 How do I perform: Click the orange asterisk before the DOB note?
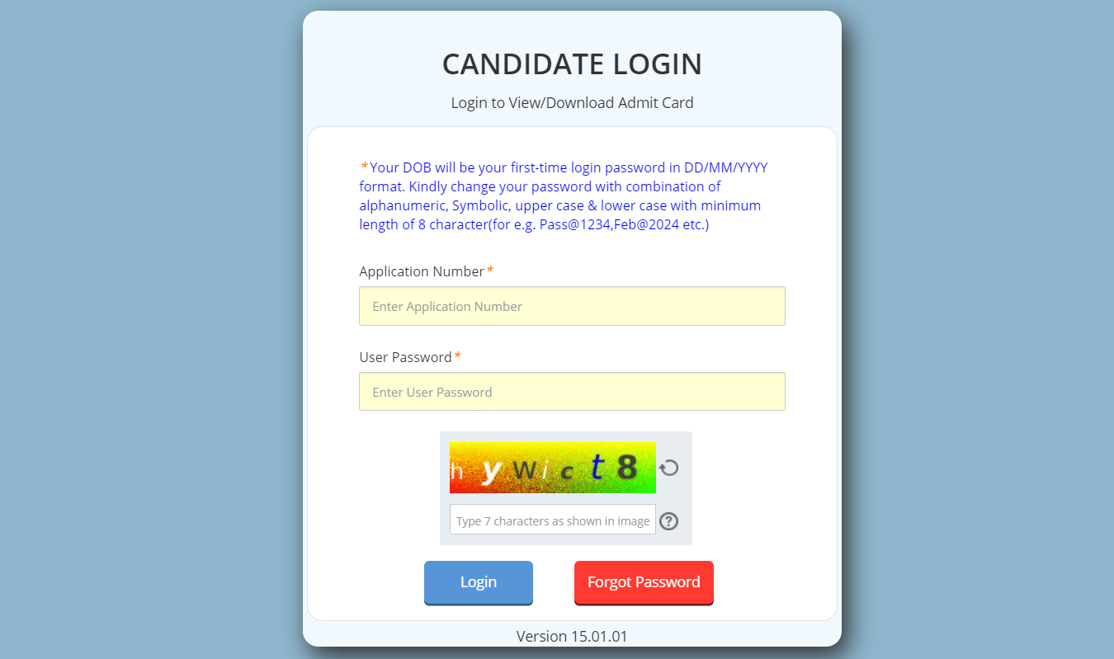click(365, 167)
